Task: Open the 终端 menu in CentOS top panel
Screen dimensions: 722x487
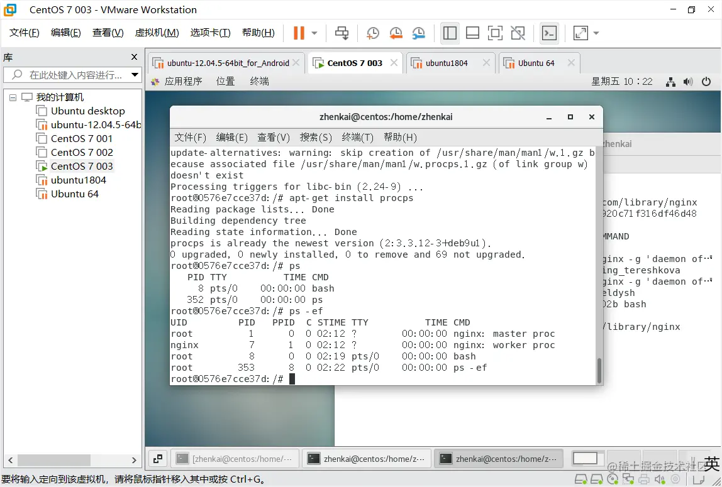Action: point(259,82)
